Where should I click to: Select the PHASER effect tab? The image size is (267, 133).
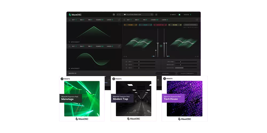point(131,25)
